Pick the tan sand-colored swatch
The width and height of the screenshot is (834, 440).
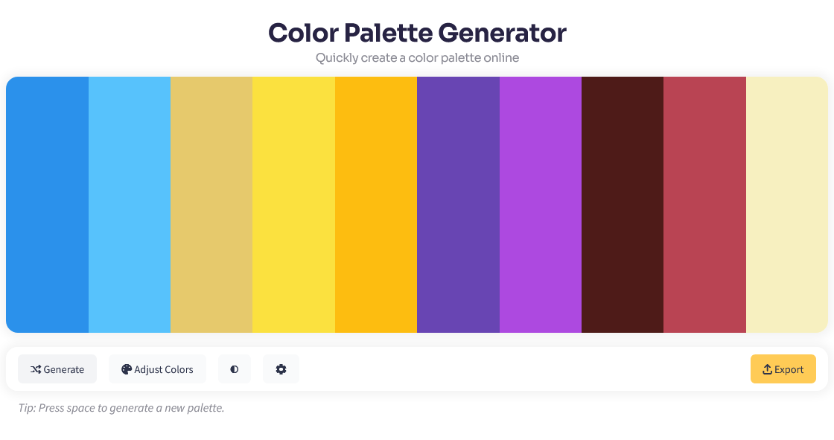[211, 205]
